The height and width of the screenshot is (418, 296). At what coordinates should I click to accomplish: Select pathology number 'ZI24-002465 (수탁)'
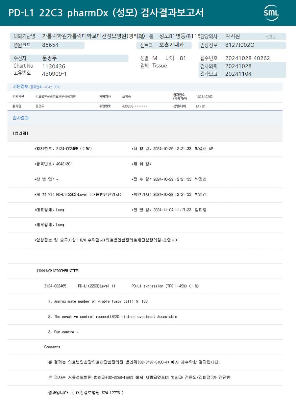pyautogui.click(x=74, y=149)
